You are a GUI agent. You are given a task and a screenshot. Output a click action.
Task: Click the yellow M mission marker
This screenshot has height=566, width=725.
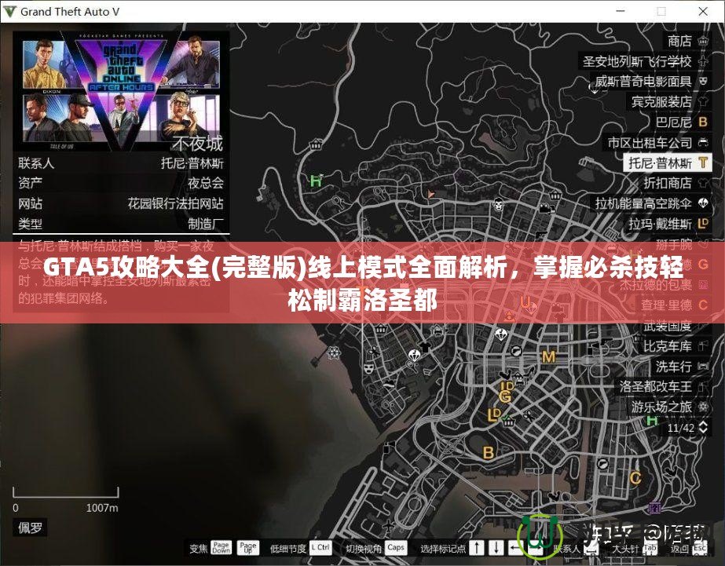[x=548, y=356]
